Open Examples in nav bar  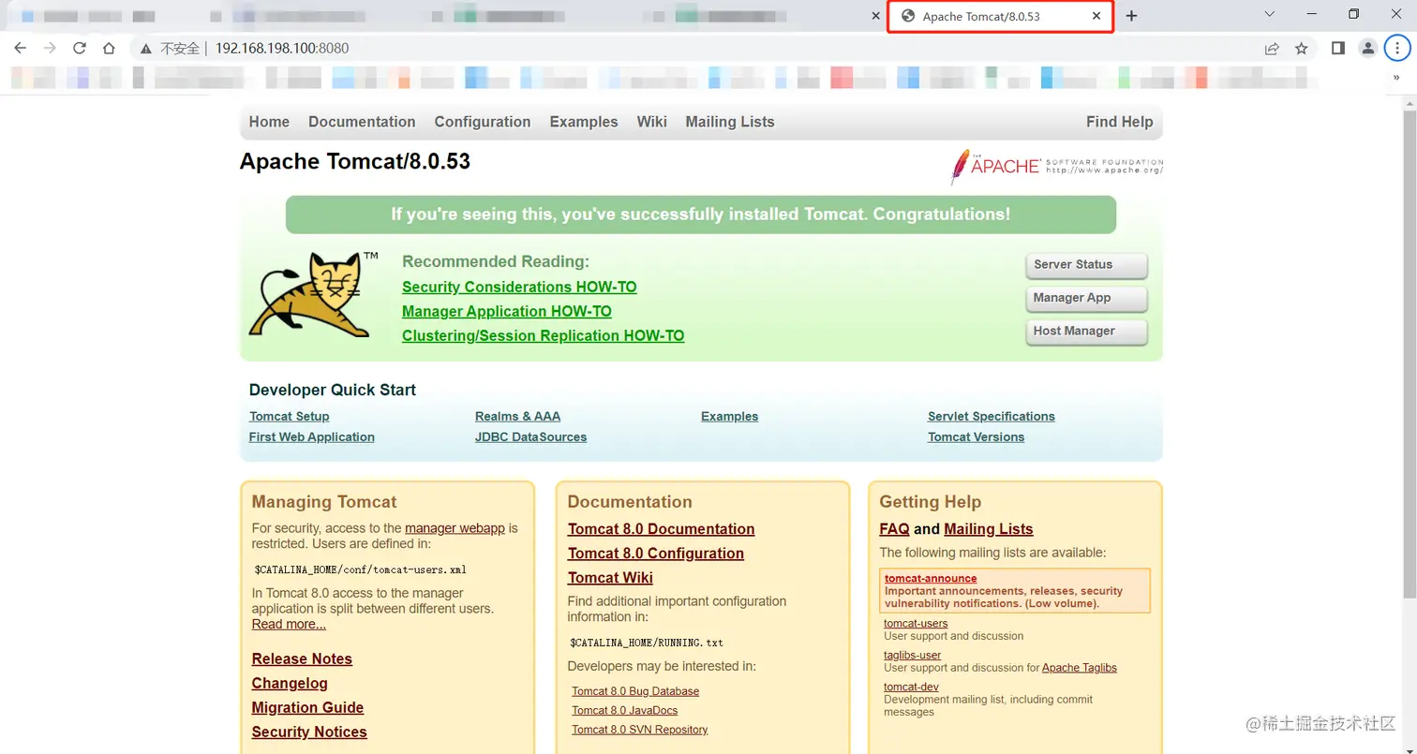(x=584, y=122)
